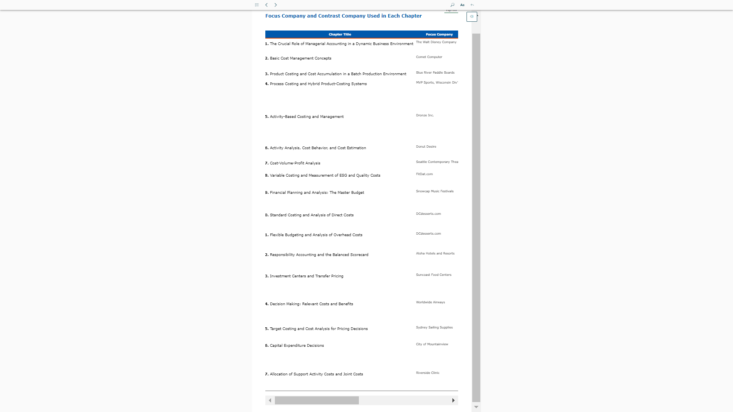Click the 'City of Mountainview' cell
Image resolution: width=733 pixels, height=412 pixels.
(432, 344)
